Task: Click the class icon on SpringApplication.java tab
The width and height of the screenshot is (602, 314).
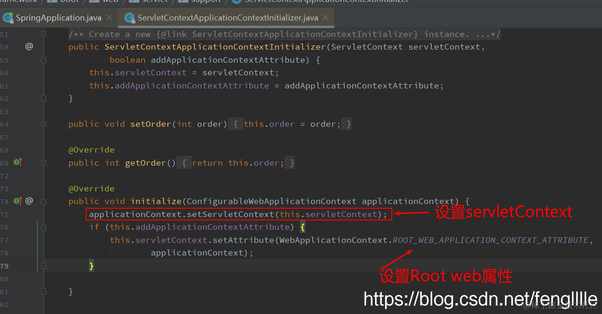Action: pyautogui.click(x=7, y=18)
